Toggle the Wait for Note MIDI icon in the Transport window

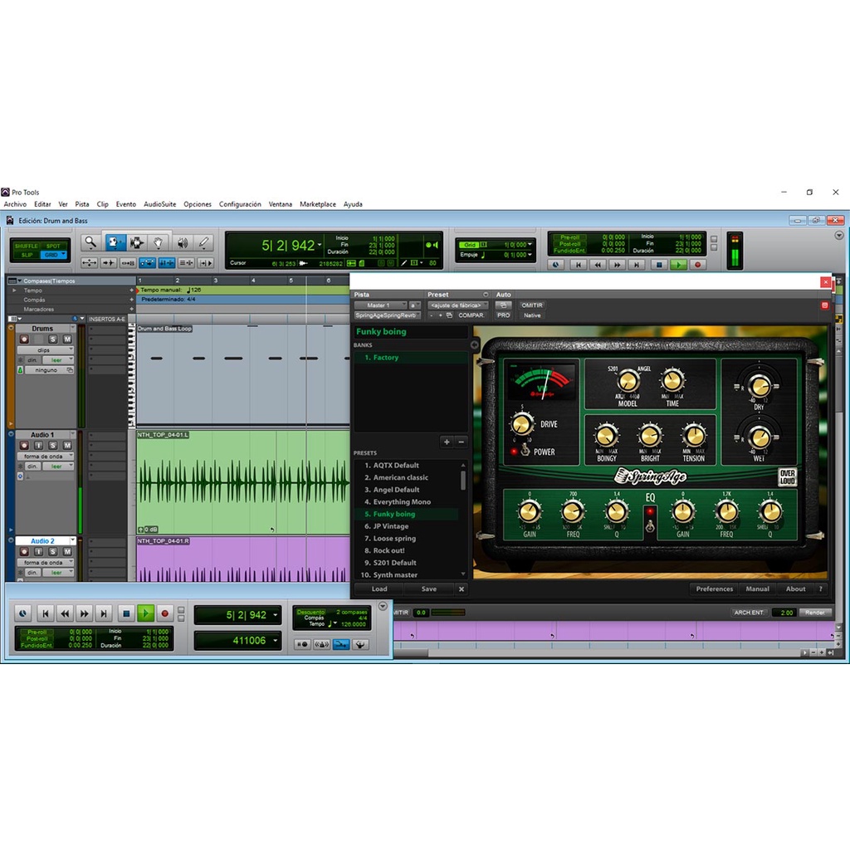pyautogui.click(x=302, y=644)
